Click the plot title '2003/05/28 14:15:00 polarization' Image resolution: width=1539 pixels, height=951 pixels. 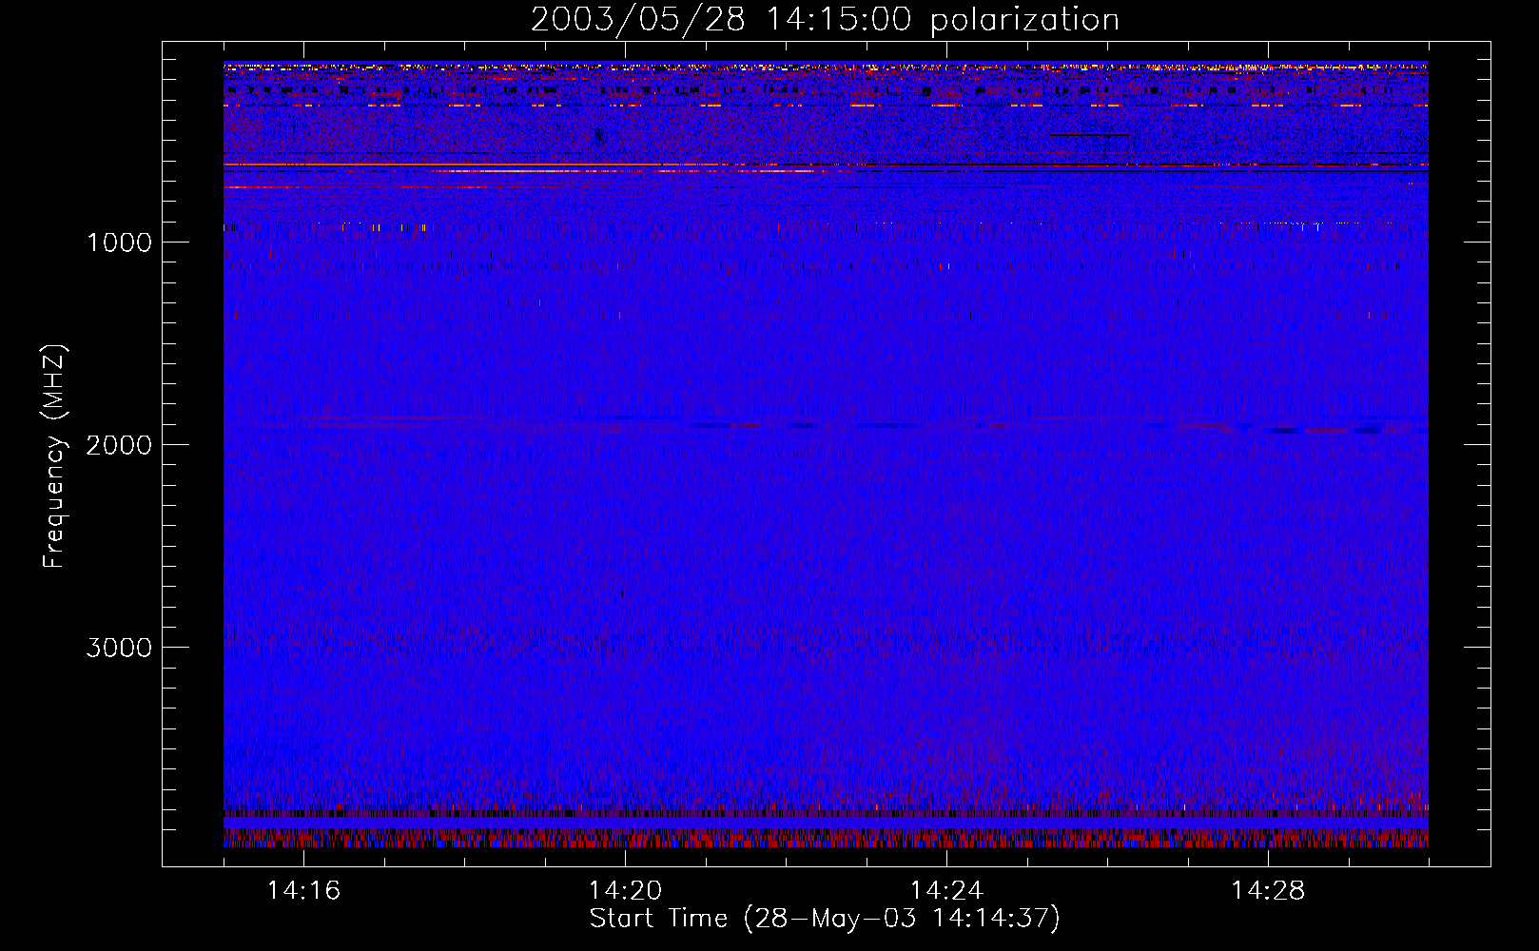(x=825, y=20)
